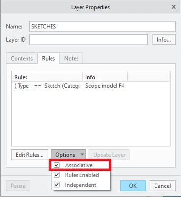Image resolution: width=181 pixels, height=197 pixels.
Task: Select the Type == Sketch rule row
Action: pos(91,86)
